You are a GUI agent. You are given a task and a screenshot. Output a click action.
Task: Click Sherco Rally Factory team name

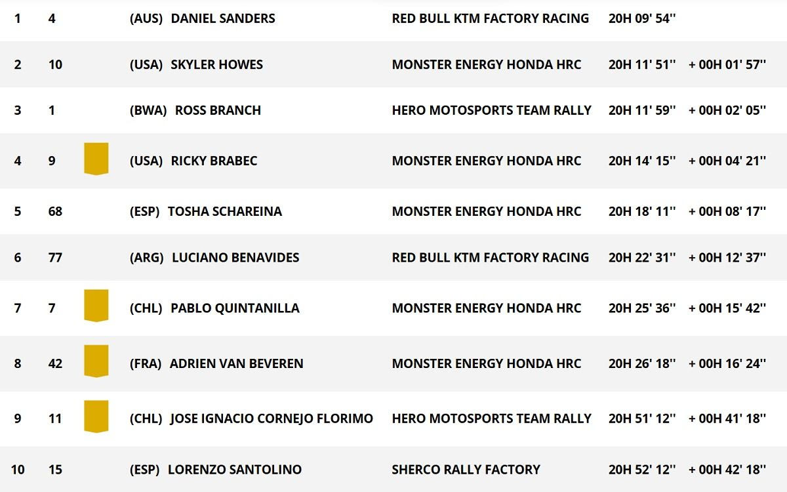coord(466,470)
